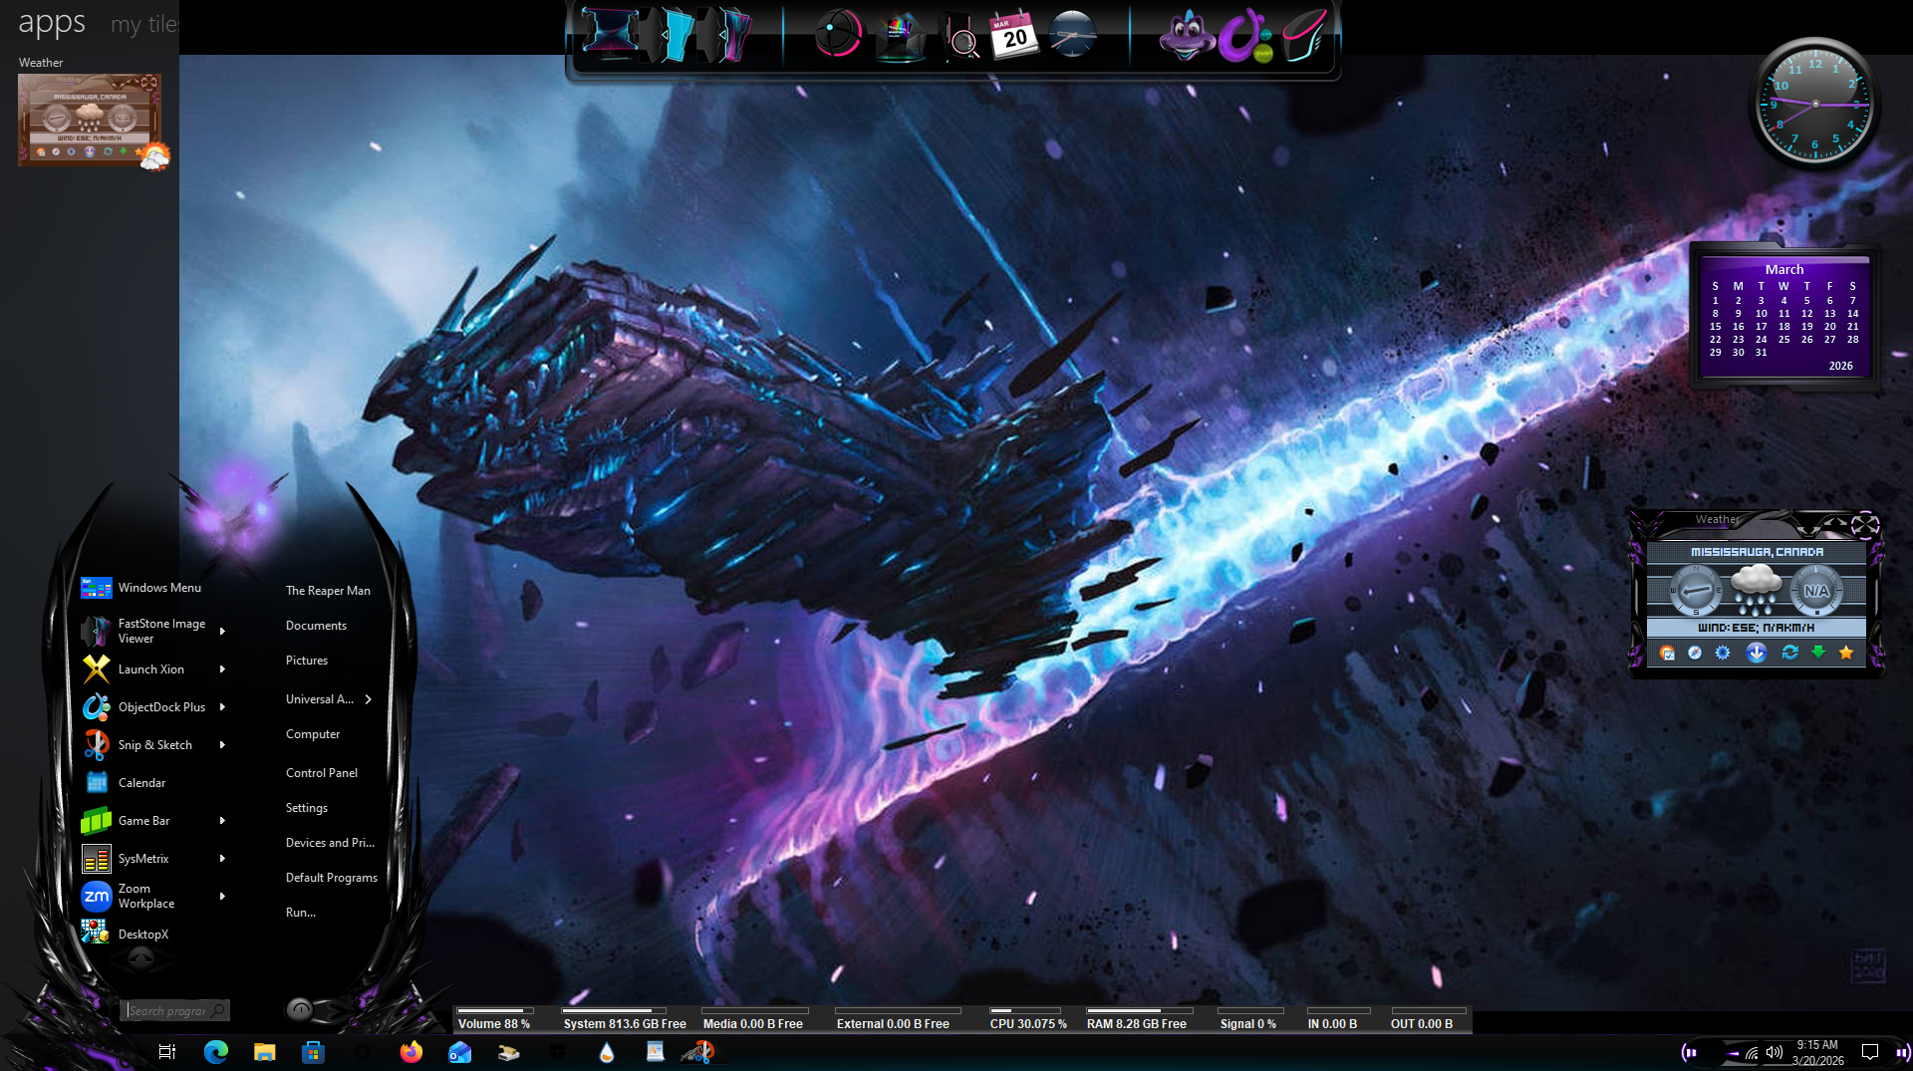
Task: Refresh the weather using the blue arrows icon
Action: point(1789,653)
